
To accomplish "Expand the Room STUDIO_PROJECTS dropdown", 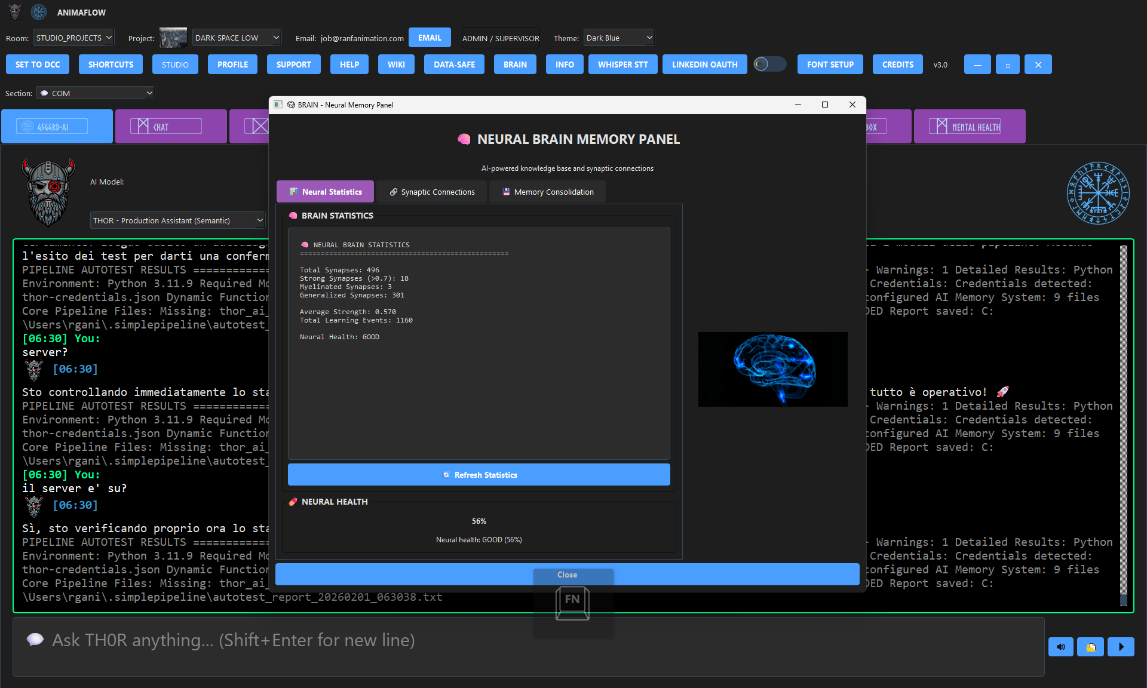I will click(x=74, y=38).
